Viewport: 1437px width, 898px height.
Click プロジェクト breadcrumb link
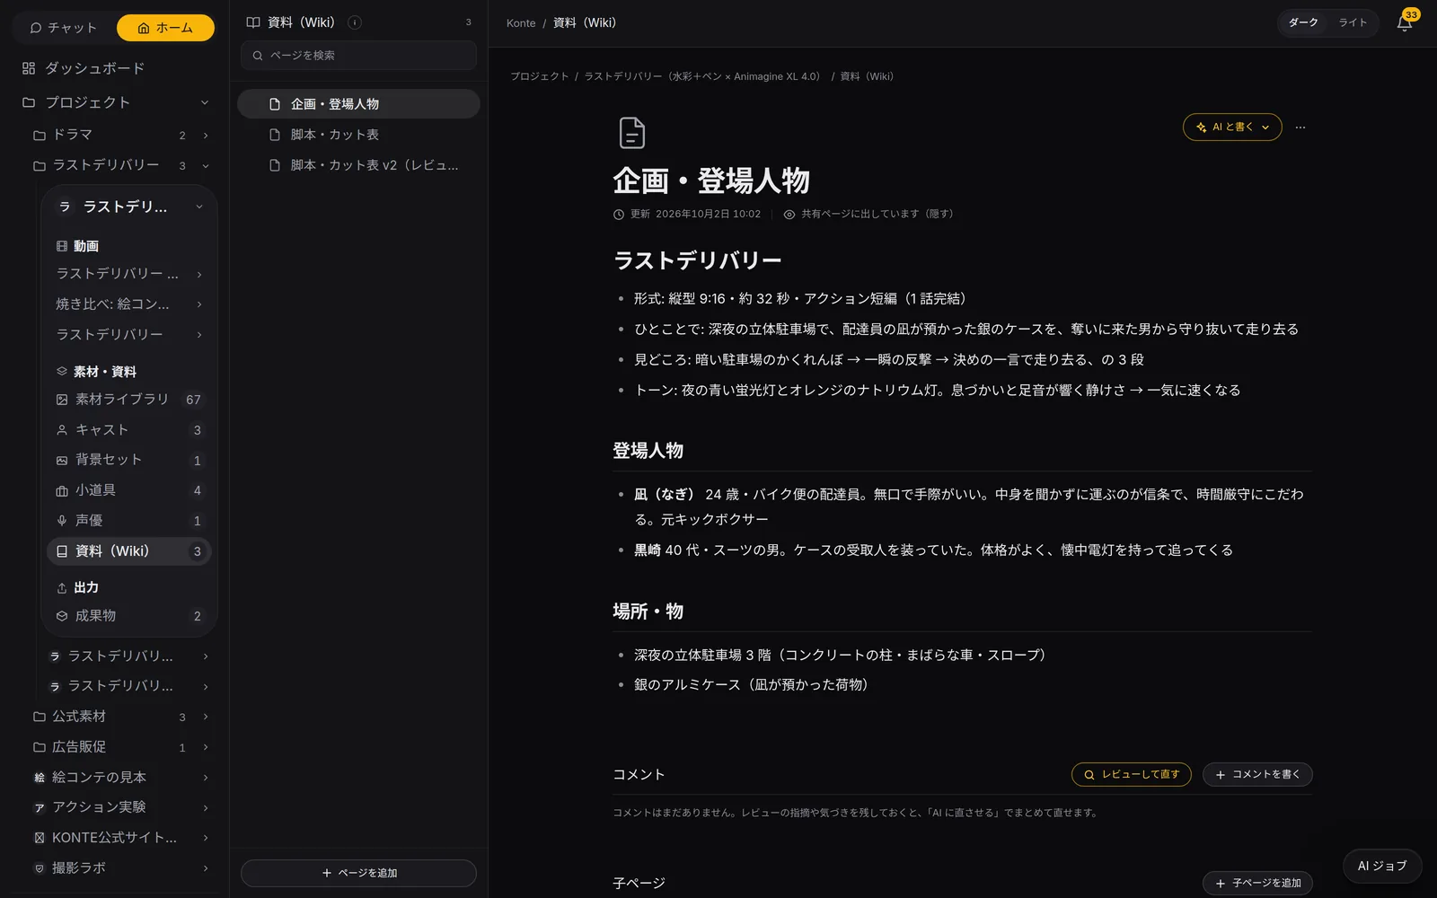coord(540,76)
